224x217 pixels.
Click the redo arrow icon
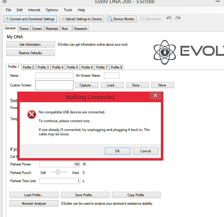(x=178, y=19)
